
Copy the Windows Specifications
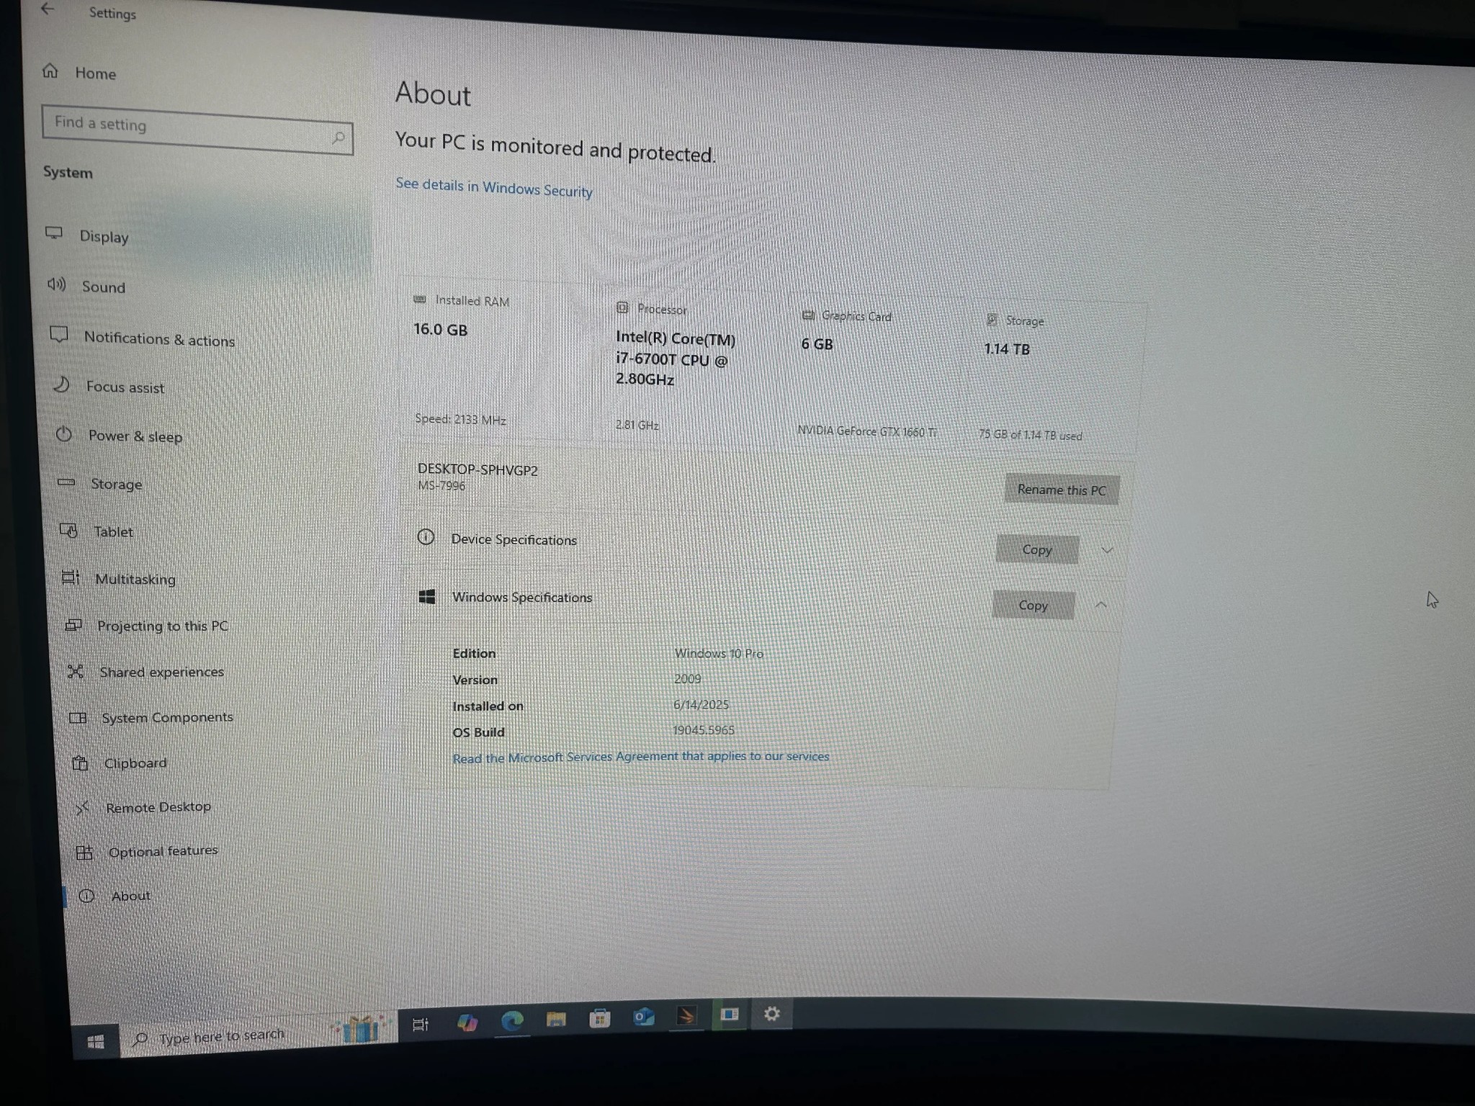1033,606
